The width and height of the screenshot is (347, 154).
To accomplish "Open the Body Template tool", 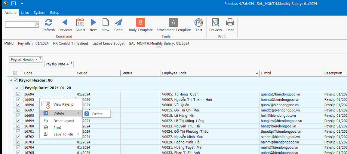I will 141,23.
